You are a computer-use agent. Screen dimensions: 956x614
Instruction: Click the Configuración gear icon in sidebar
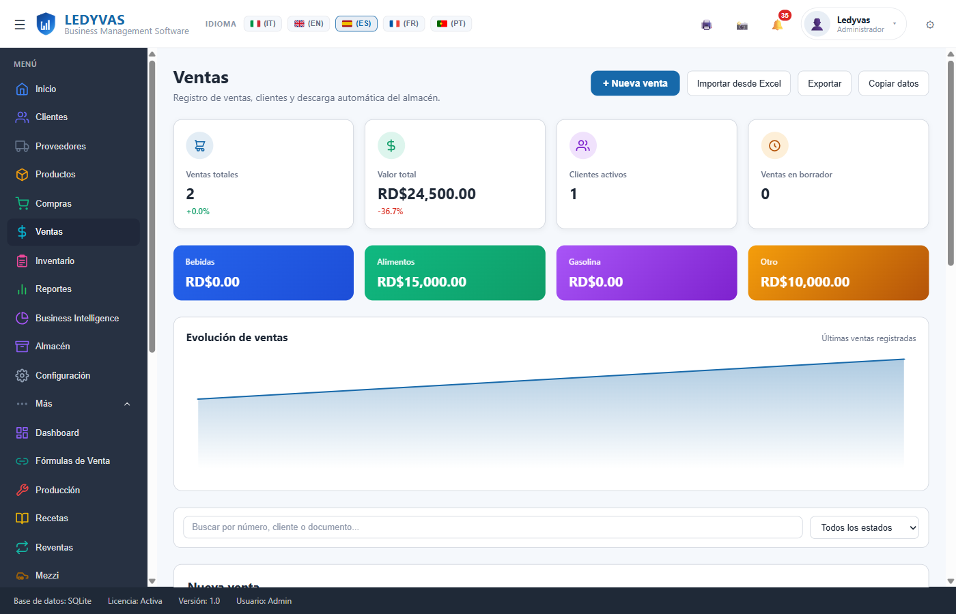[x=22, y=375]
